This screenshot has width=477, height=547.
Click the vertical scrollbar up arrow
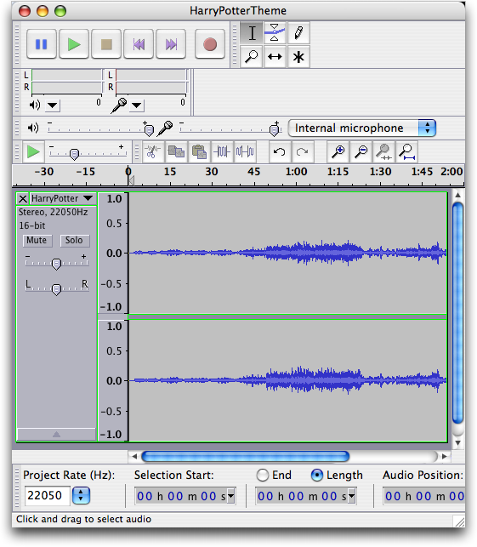click(457, 196)
